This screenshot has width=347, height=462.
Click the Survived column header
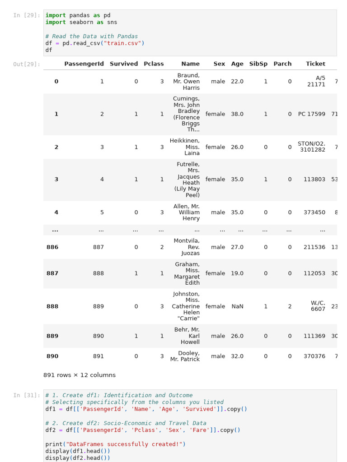[x=124, y=64]
